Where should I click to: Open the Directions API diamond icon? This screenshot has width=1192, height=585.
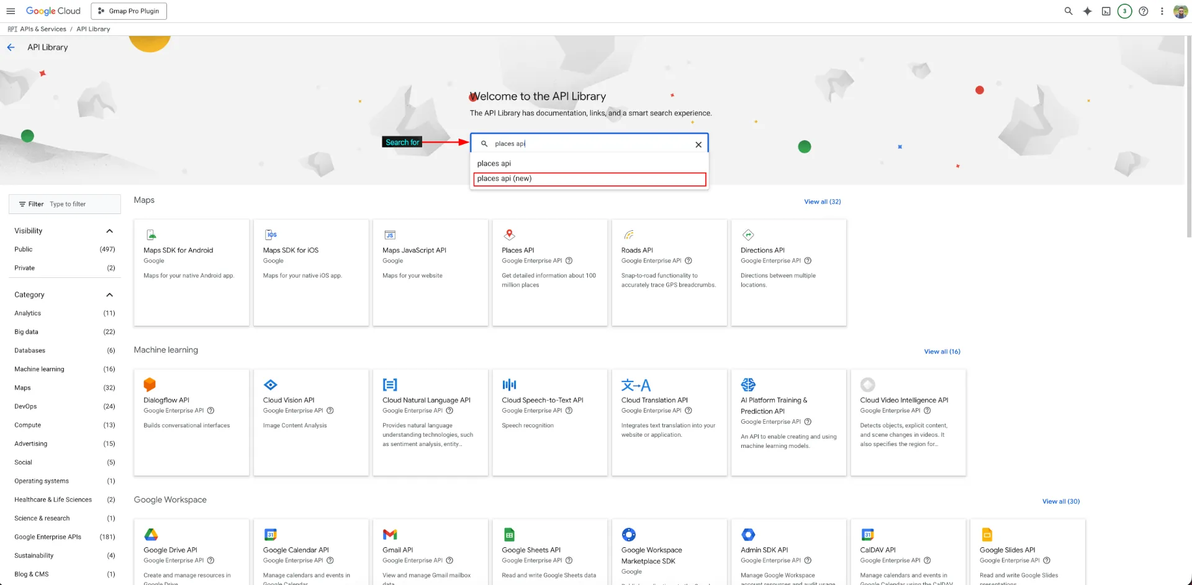tap(748, 234)
